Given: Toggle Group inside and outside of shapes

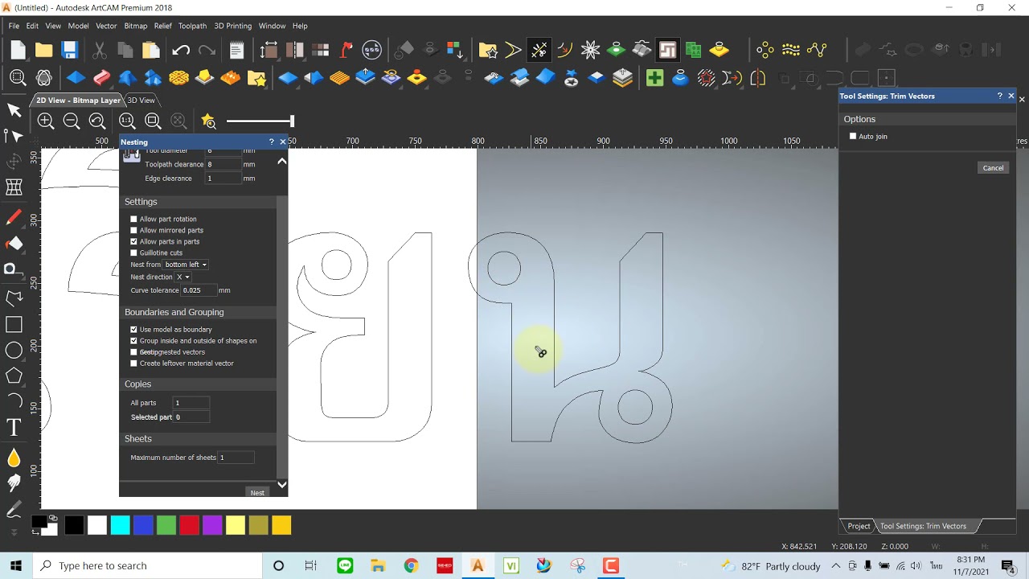Looking at the screenshot, I should [x=133, y=341].
